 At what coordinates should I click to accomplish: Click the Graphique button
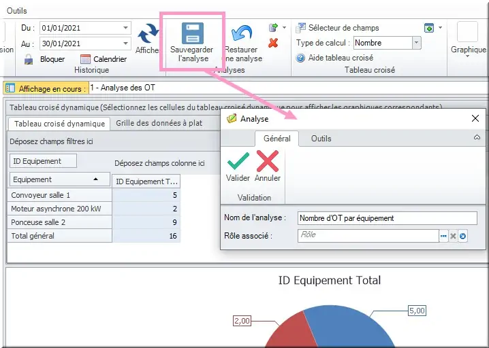click(468, 39)
